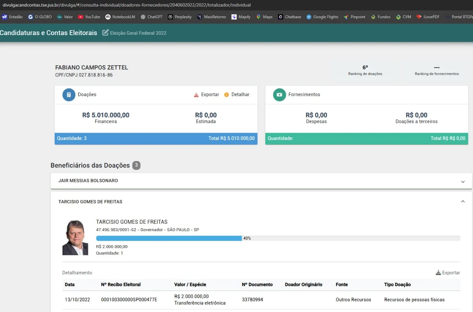Open the Maps bookmark
The width and height of the screenshot is (473, 312).
(265, 17)
